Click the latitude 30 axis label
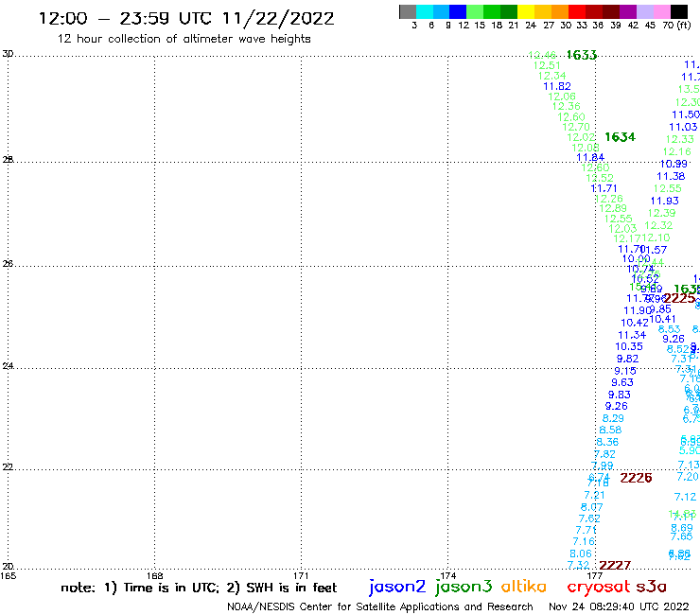The image size is (700, 615). click(x=8, y=54)
